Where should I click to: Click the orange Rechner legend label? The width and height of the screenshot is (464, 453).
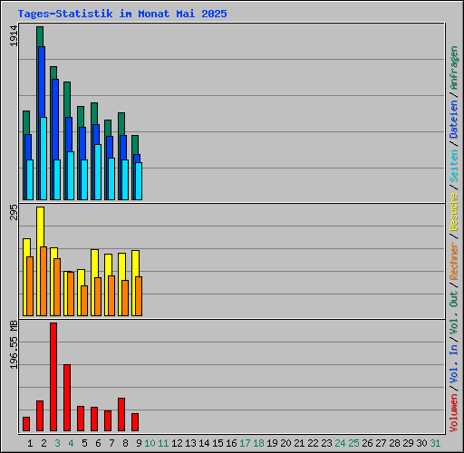[454, 261]
